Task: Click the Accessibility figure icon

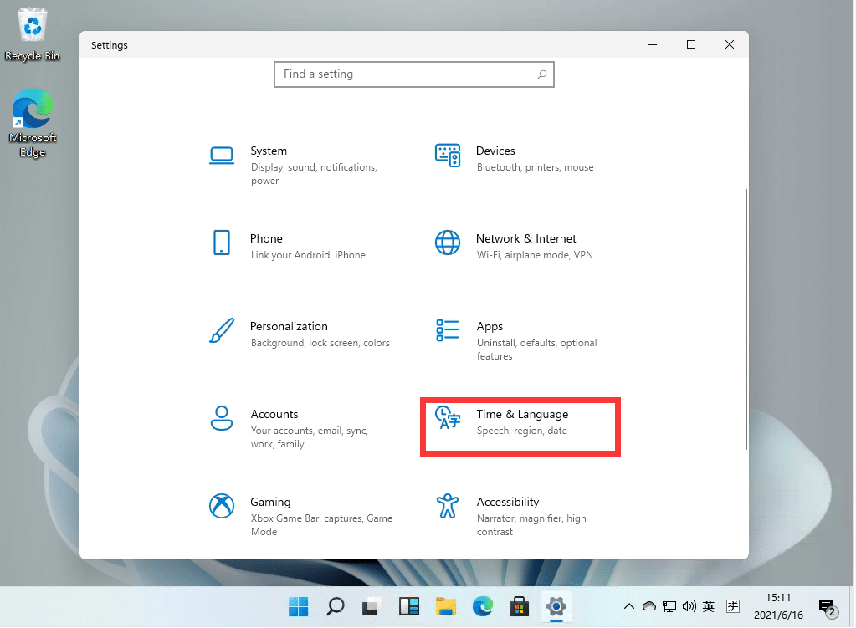Action: [448, 507]
